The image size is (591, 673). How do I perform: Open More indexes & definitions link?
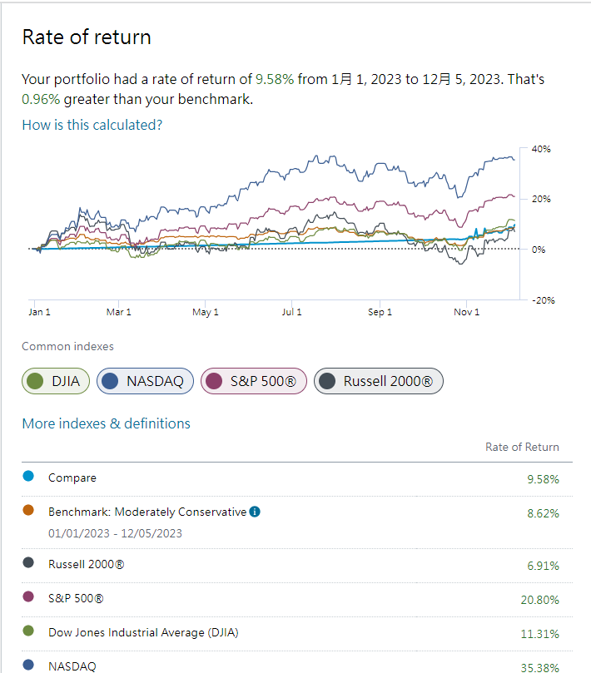point(106,423)
